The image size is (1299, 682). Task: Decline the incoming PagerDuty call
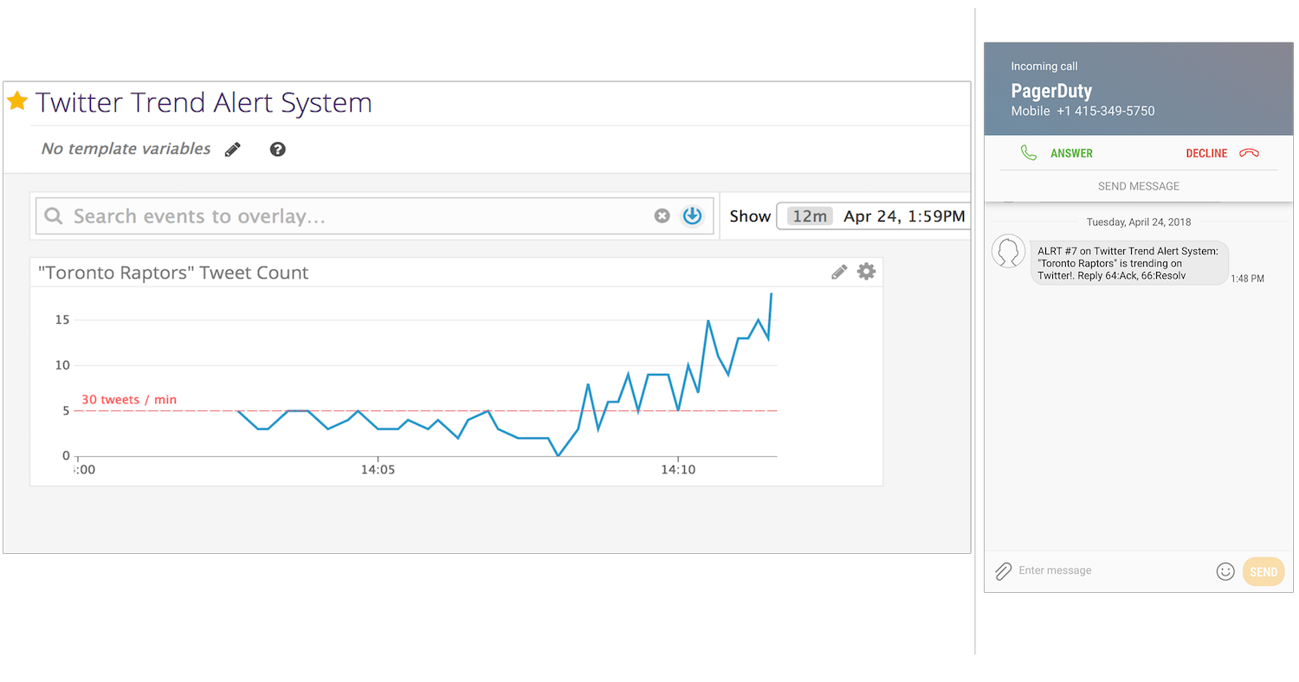1222,153
